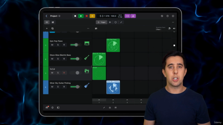The height and width of the screenshot is (125, 223).
Task: Open the 5 3 1 078 position display
Action: click(x=105, y=16)
